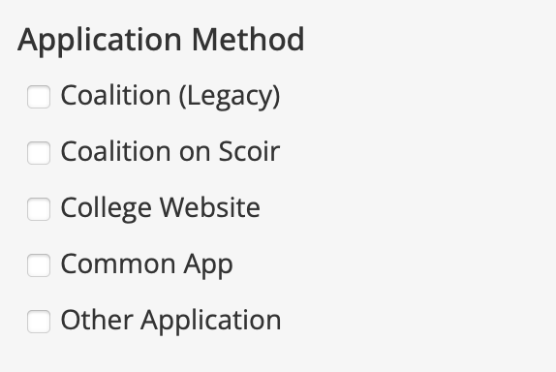Toggle the Other Application checkbox
Image resolution: width=556 pixels, height=372 pixels.
39,322
